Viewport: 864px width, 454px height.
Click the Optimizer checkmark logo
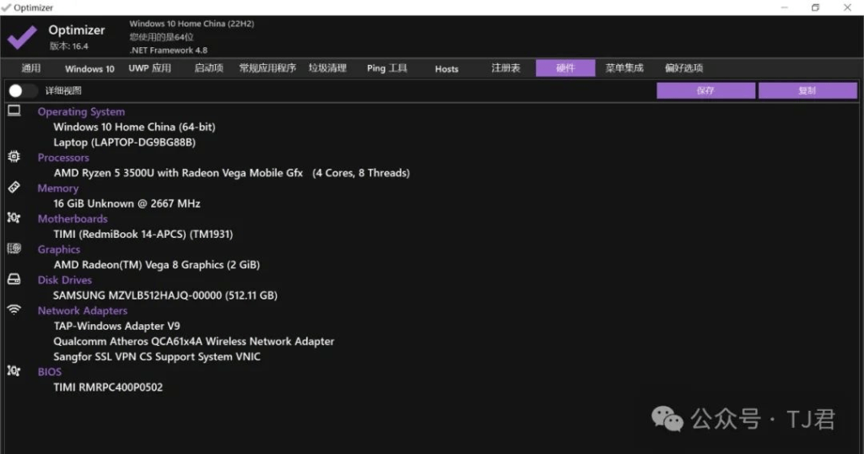point(22,37)
